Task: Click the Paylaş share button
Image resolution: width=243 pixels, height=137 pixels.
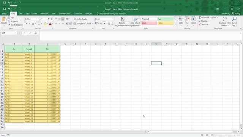Action: point(236,14)
